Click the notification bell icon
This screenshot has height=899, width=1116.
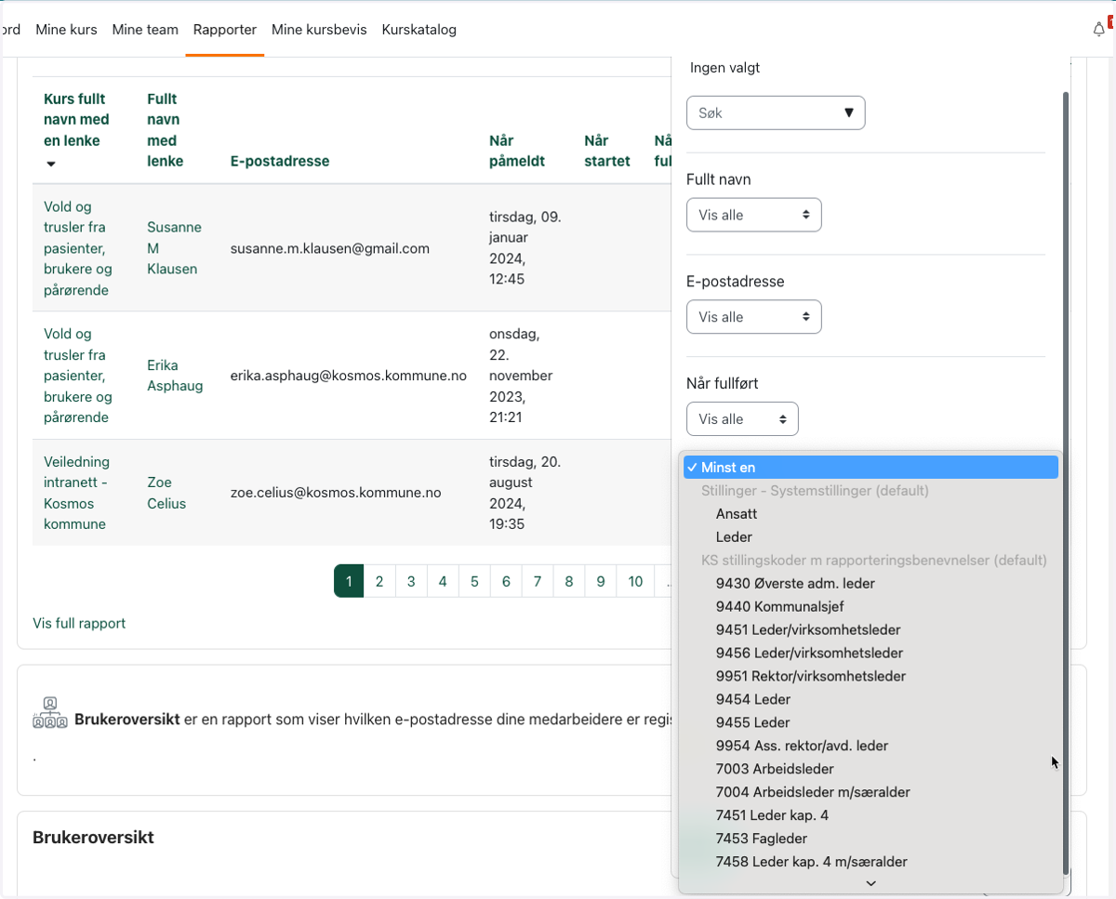1098,30
